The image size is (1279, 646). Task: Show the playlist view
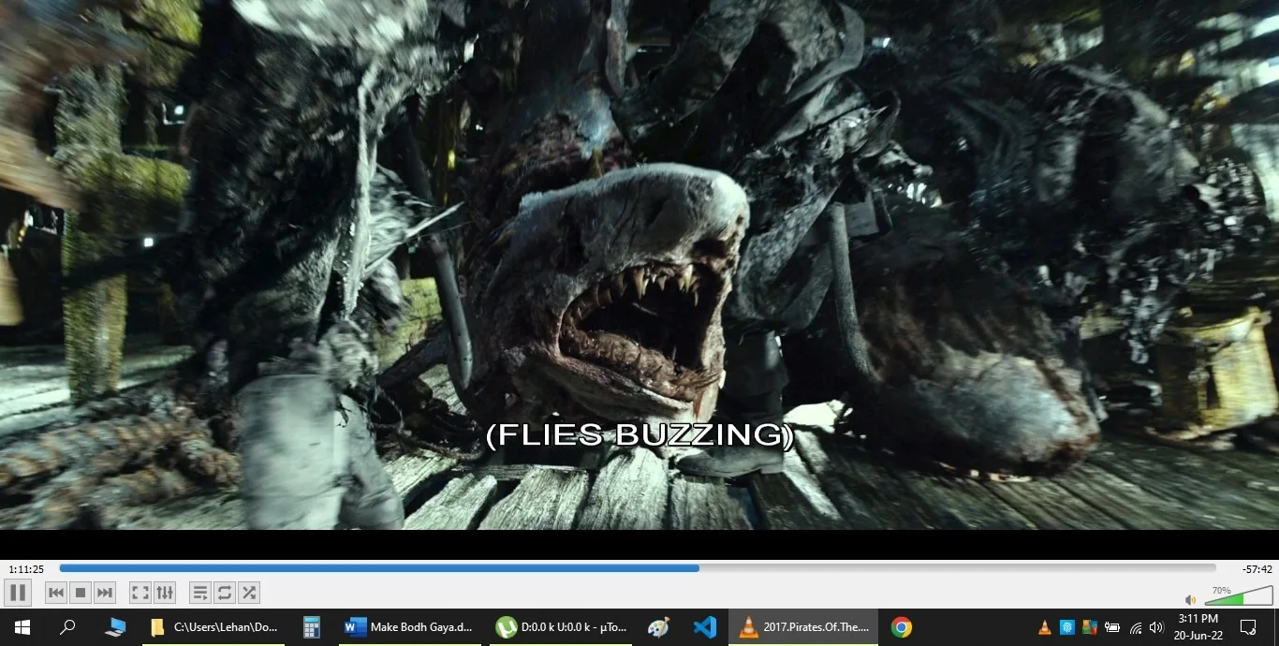(x=200, y=593)
